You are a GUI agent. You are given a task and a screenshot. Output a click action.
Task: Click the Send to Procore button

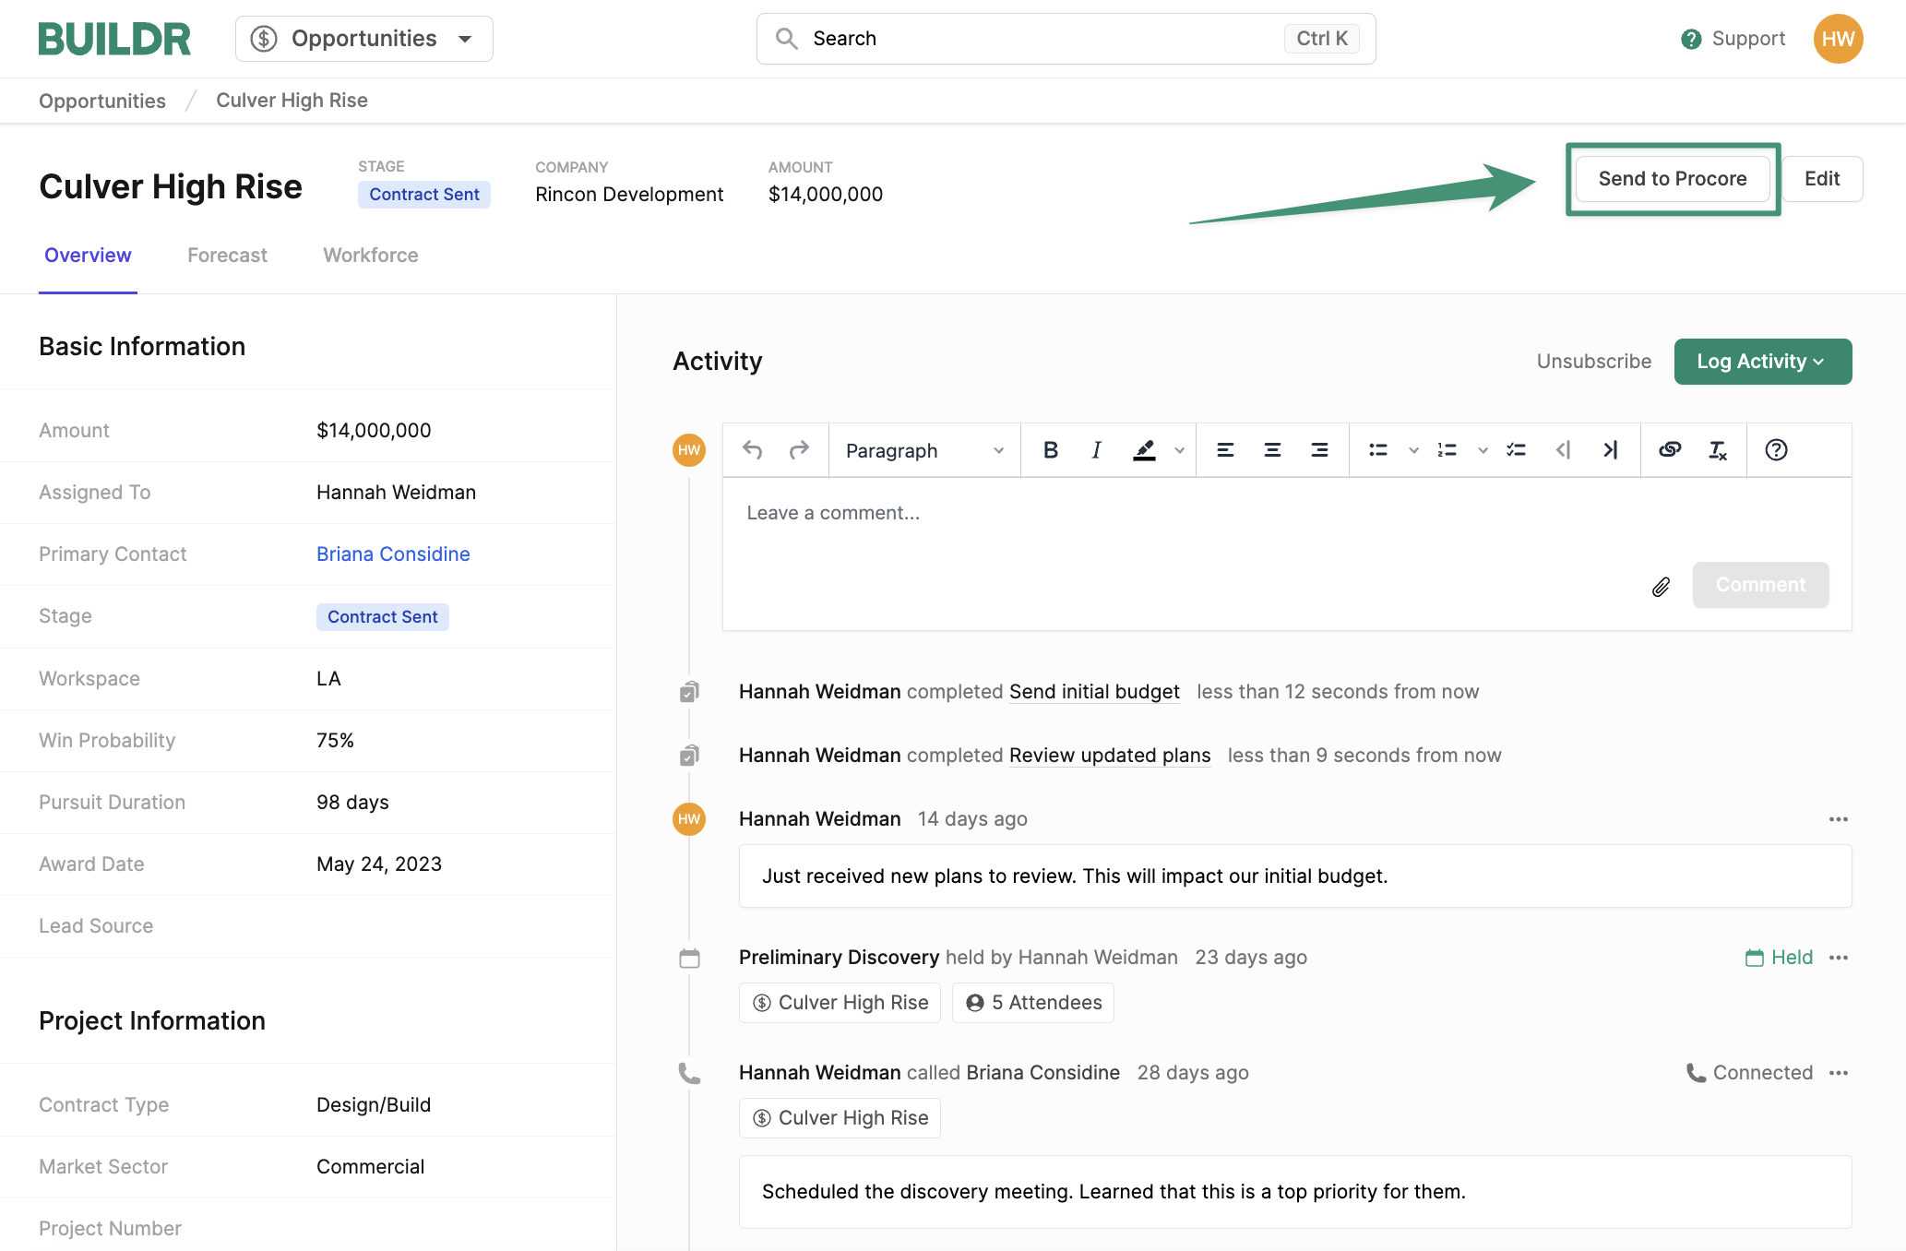[x=1672, y=179]
